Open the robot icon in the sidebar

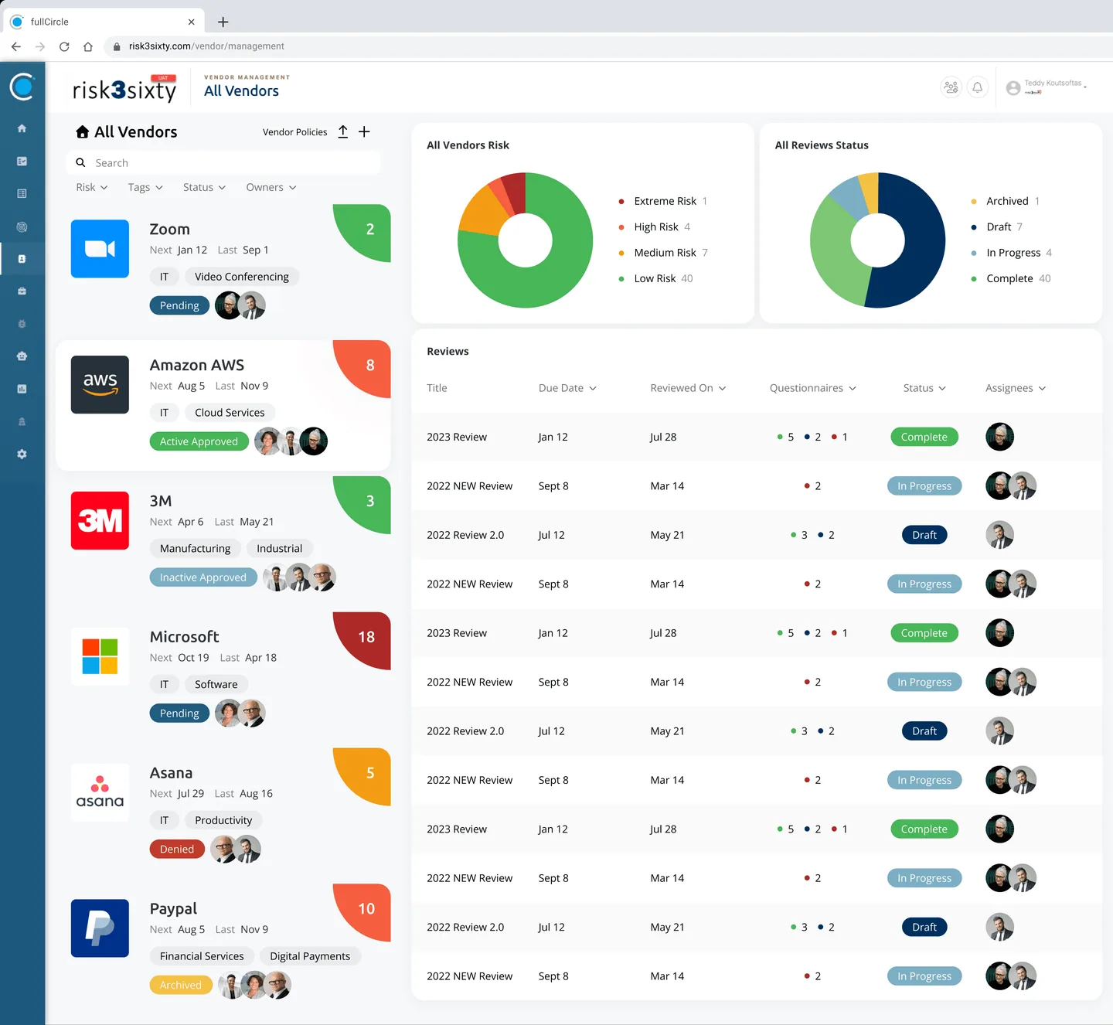(22, 356)
